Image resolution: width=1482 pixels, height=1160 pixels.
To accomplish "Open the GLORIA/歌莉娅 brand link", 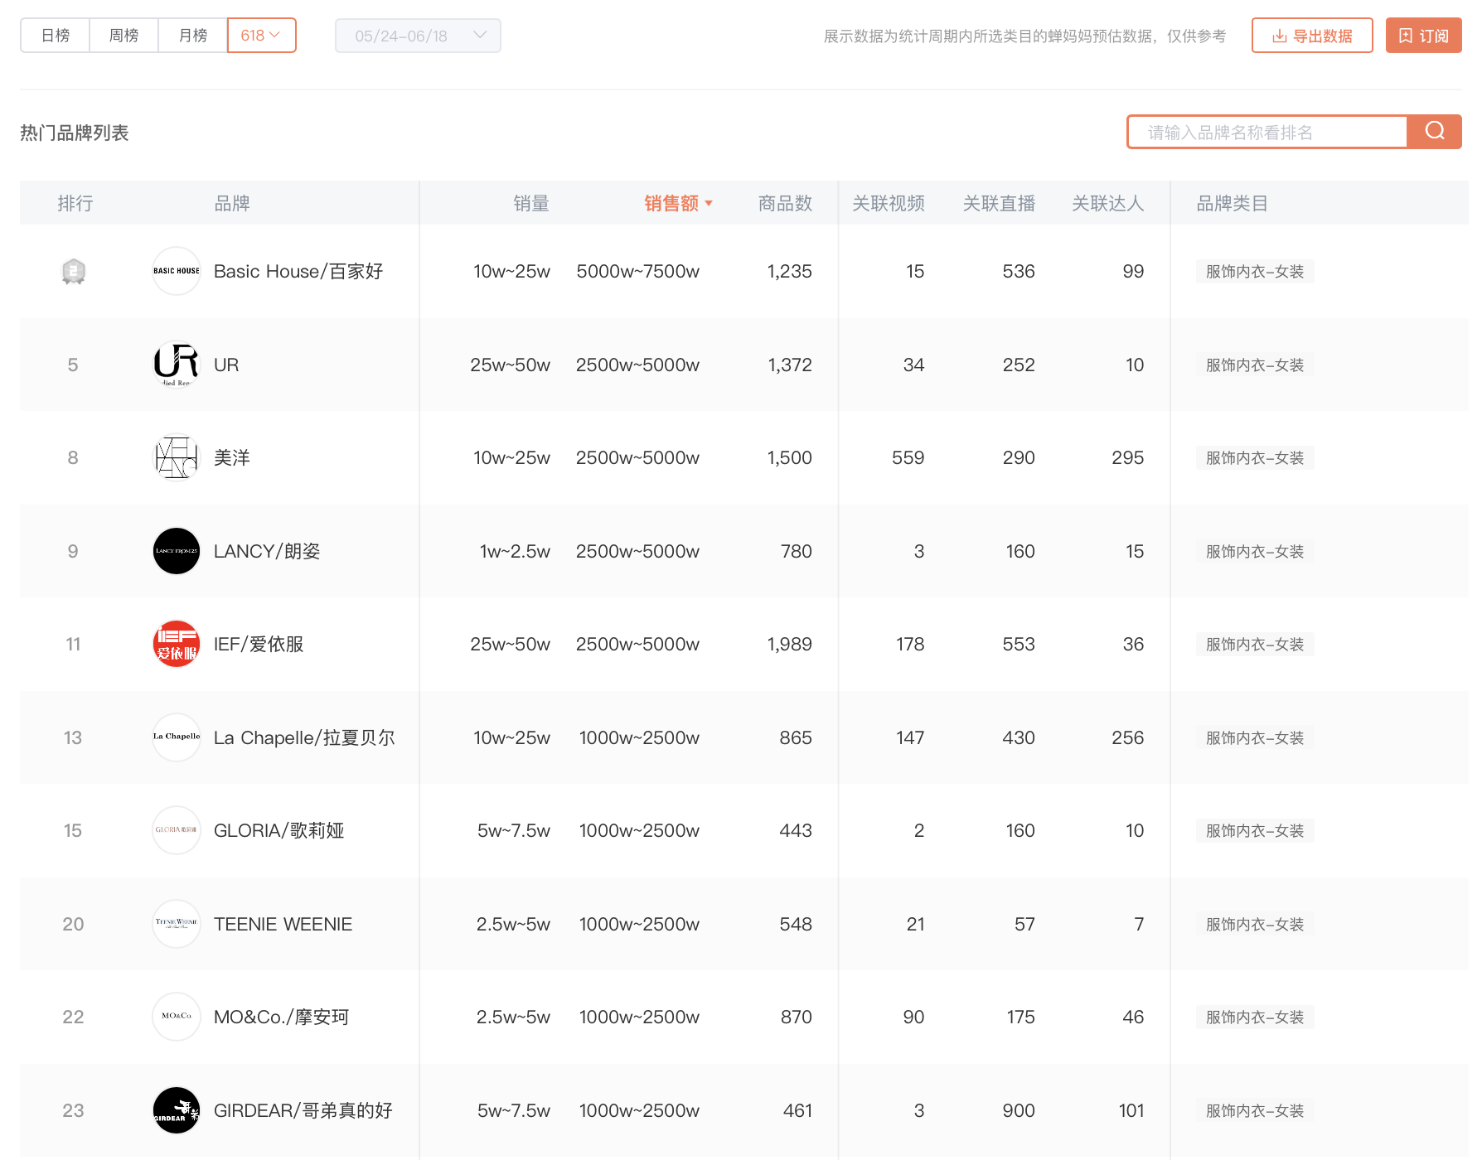I will click(x=279, y=830).
